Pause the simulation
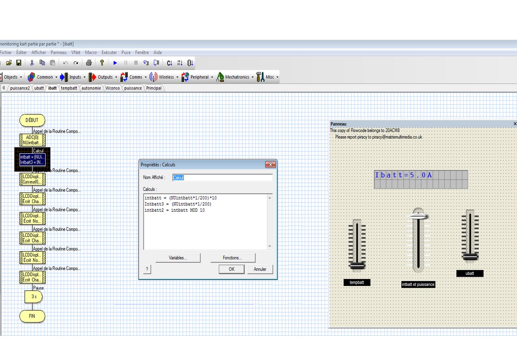This screenshot has height=360, width=517. 126,63
